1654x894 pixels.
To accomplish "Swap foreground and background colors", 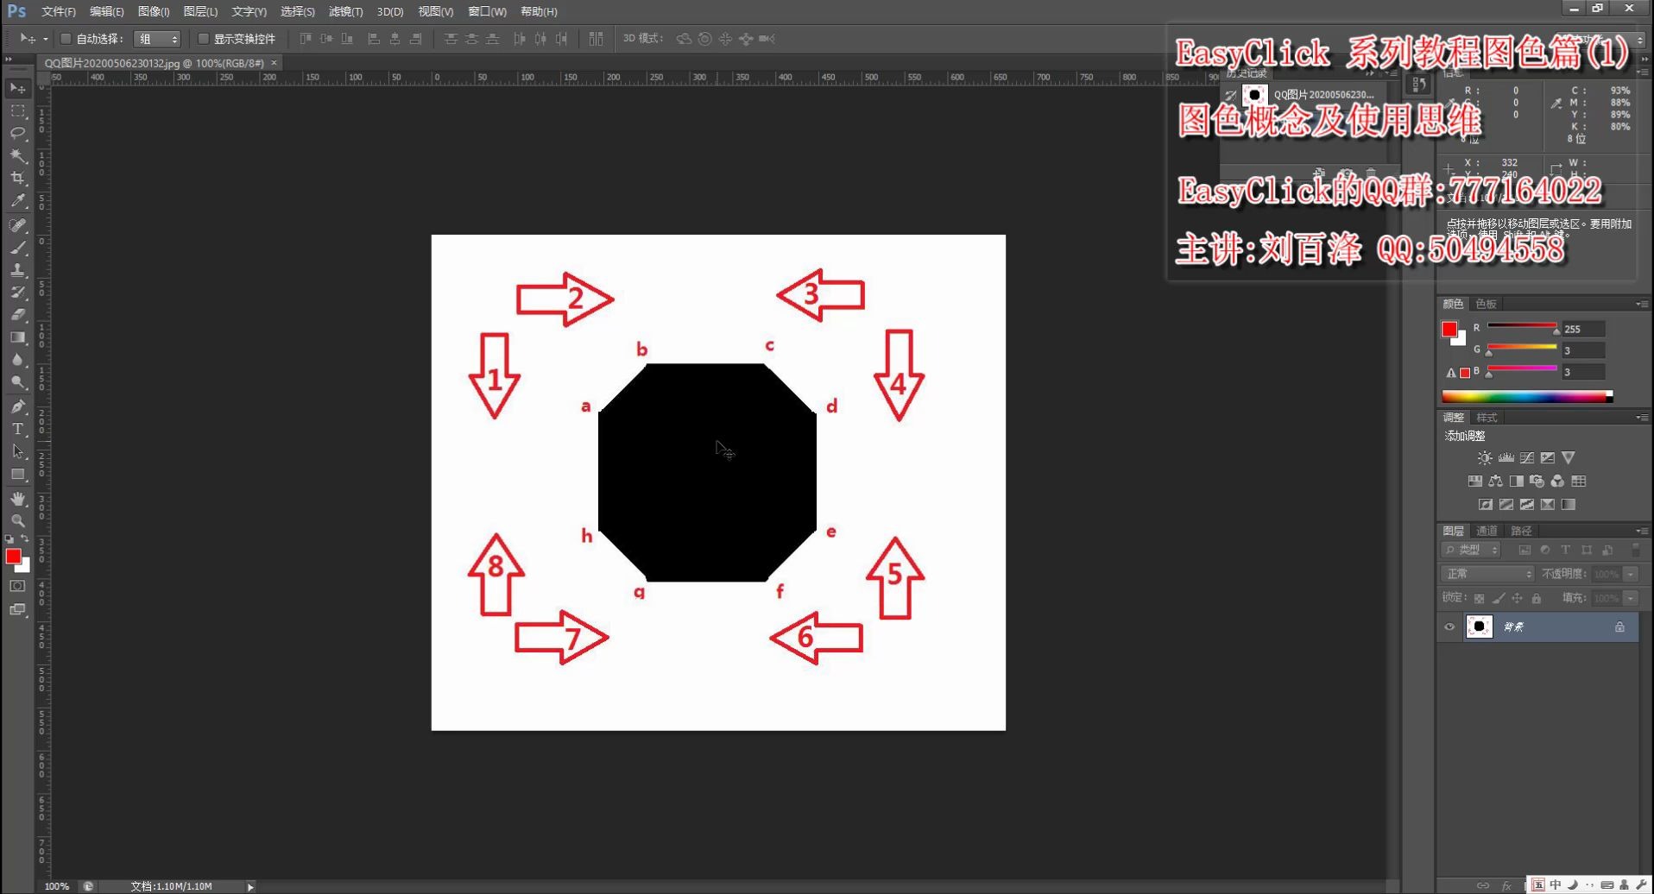I will click(x=25, y=538).
